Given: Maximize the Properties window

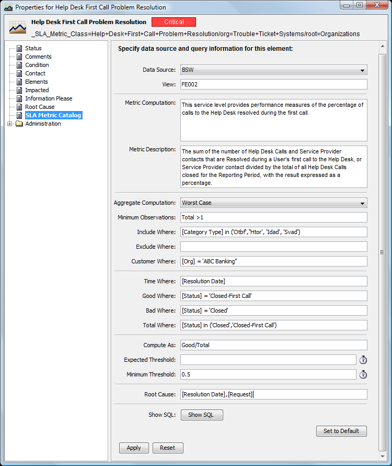Looking at the screenshot, I should (360, 5).
